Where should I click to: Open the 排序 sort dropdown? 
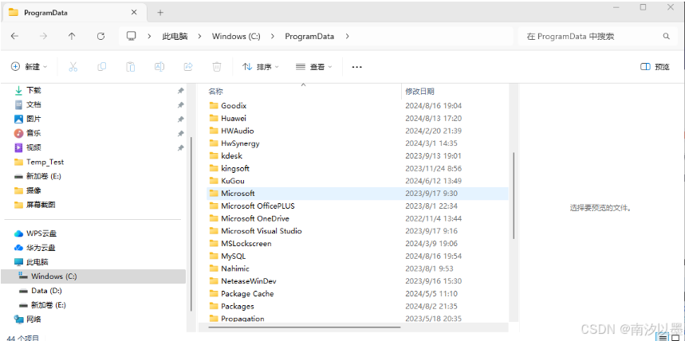260,67
